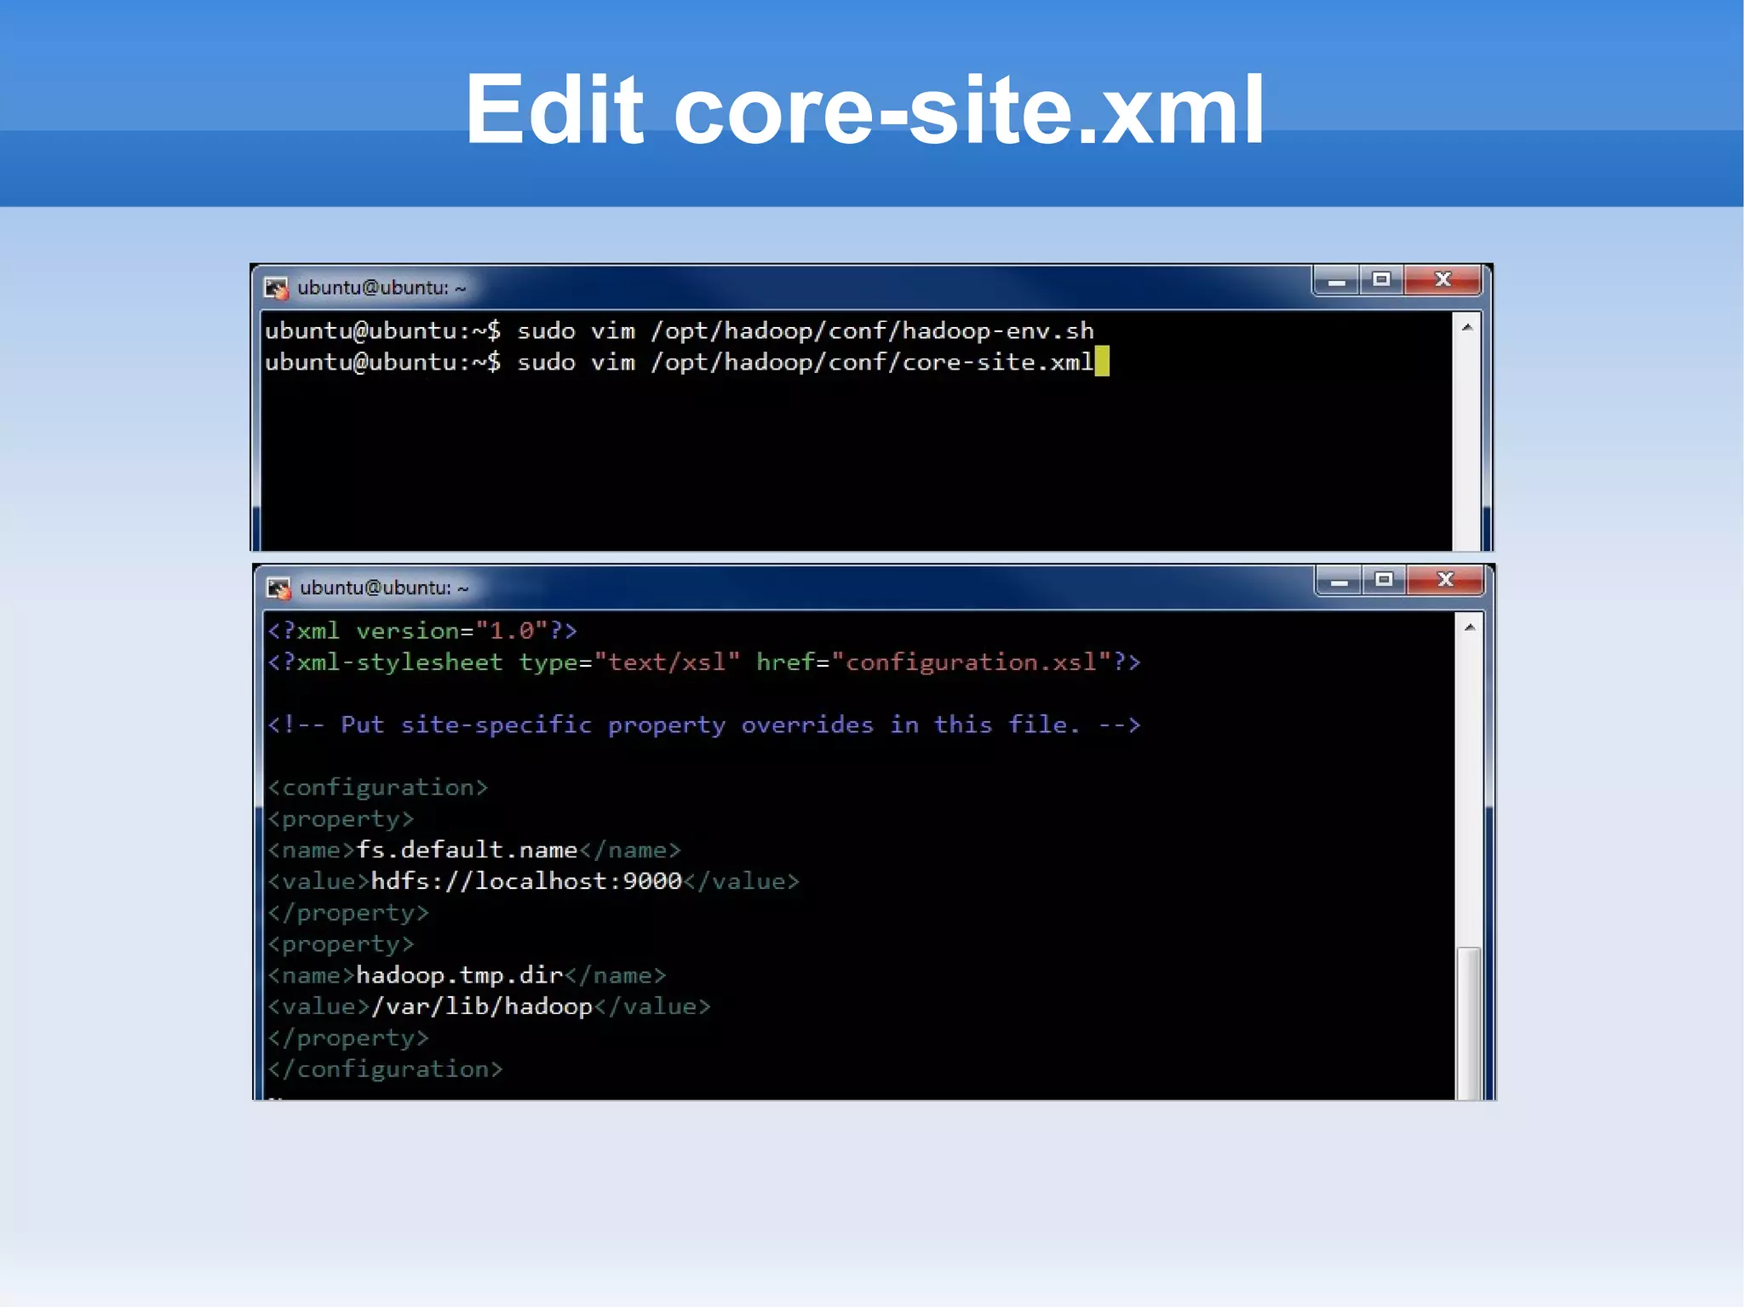Click the 'Put site-specific property overrides' comment
The height and width of the screenshot is (1307, 1744).
704,725
